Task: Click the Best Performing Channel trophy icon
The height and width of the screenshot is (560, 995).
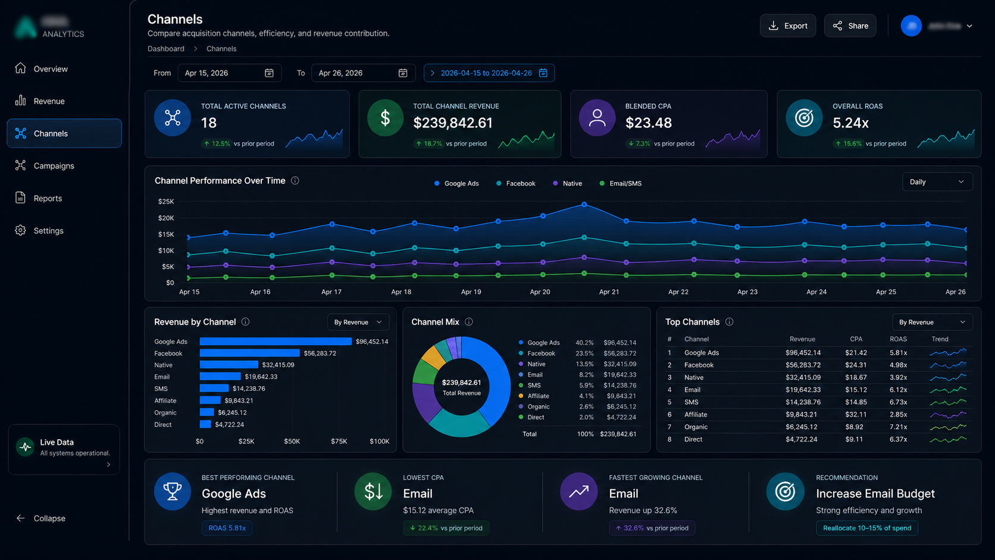Action: 173,492
